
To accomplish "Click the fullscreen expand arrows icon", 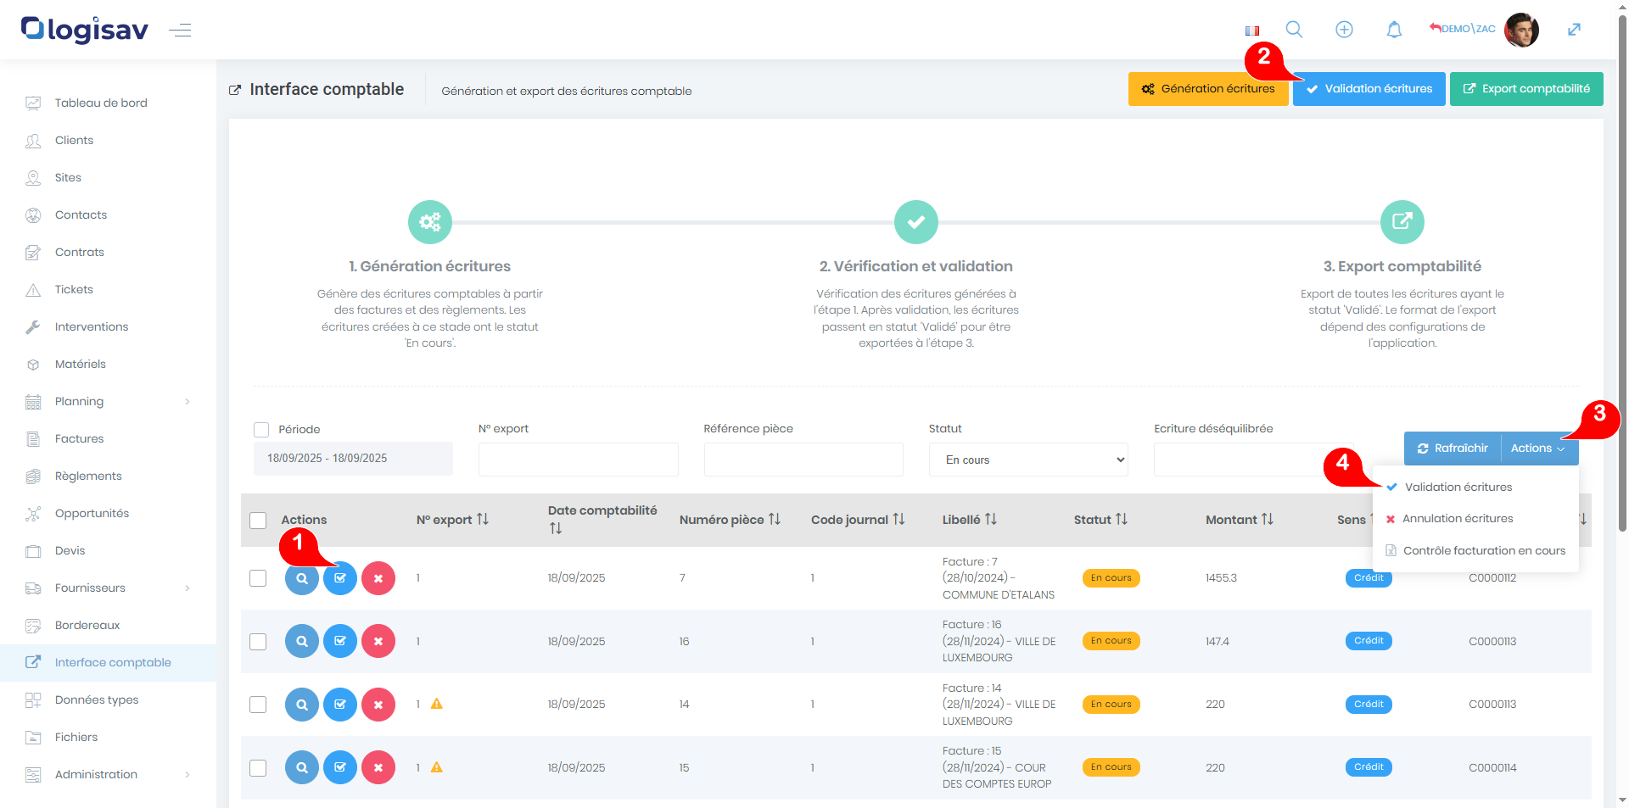I will 1574,30.
